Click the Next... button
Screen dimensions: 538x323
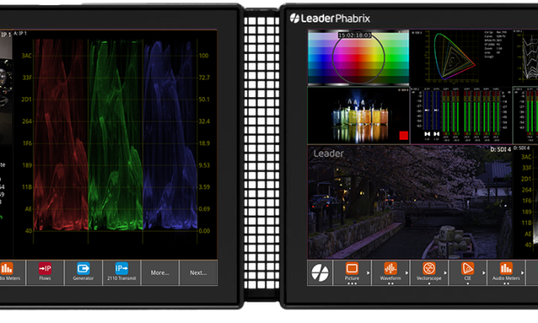198,272
